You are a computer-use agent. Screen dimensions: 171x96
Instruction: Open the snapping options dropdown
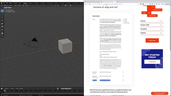[67, 5]
